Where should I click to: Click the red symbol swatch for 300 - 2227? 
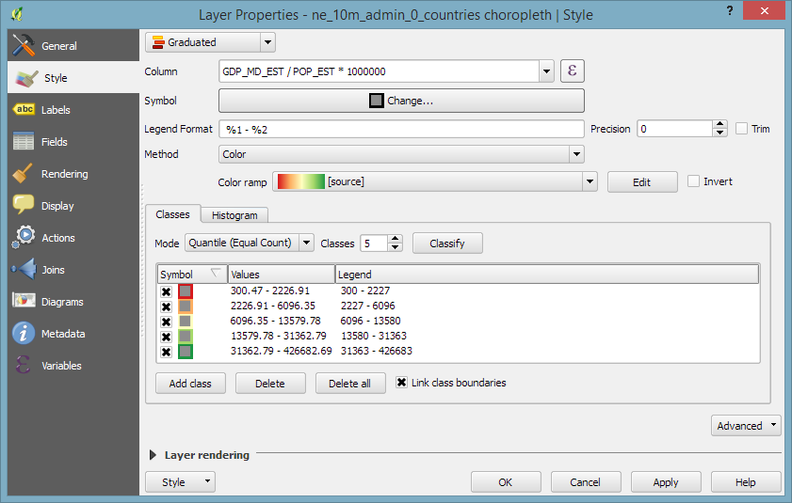pyautogui.click(x=186, y=291)
